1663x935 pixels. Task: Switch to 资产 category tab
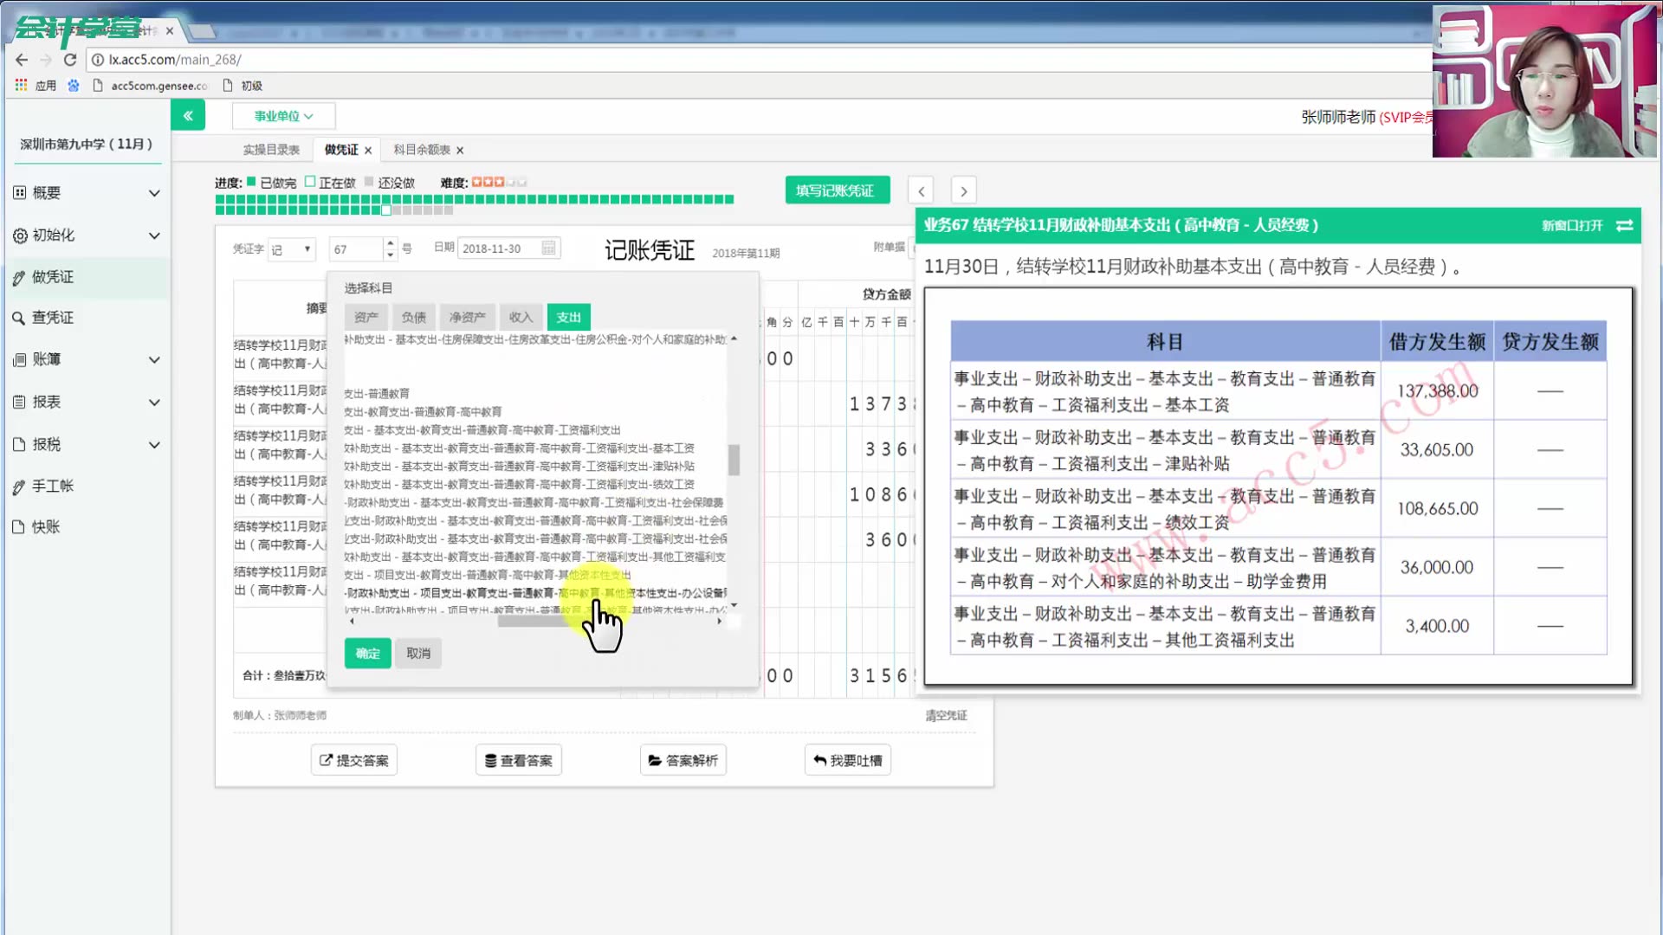(x=366, y=318)
